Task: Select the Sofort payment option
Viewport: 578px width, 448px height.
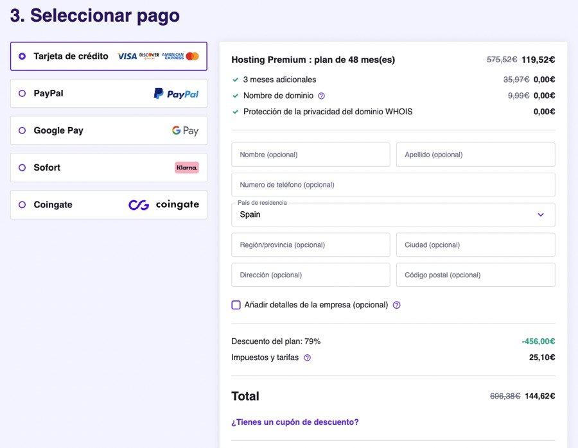Action: click(21, 168)
